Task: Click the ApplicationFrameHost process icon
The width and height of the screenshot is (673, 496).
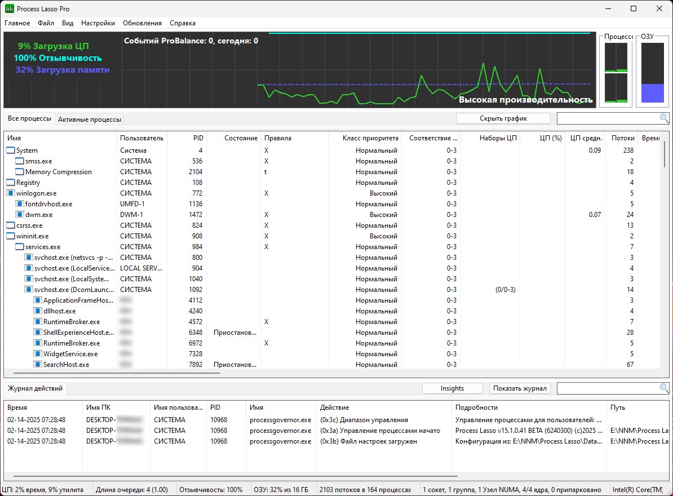Action: (x=38, y=300)
